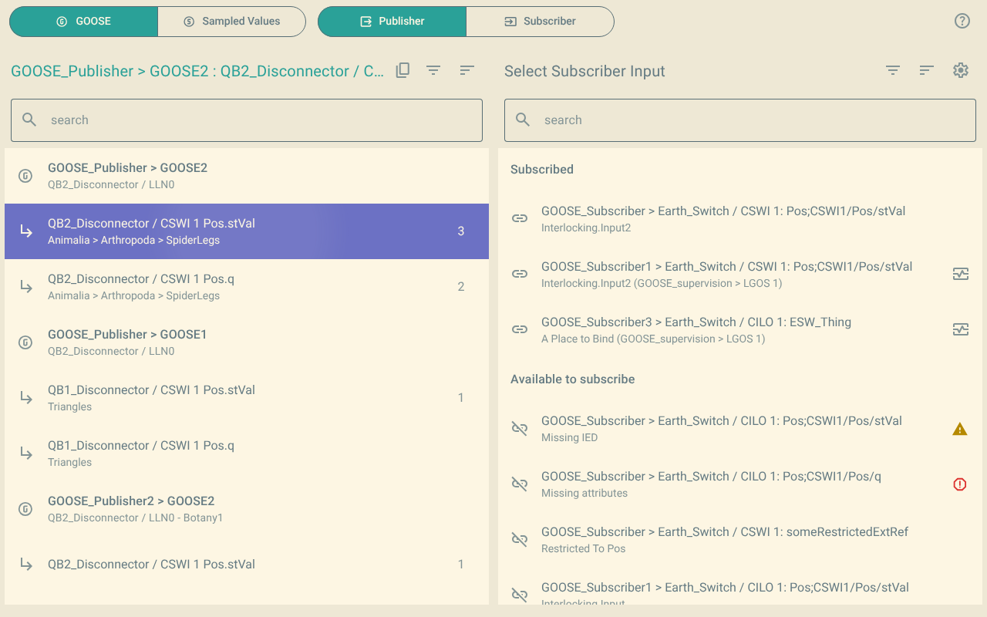
Task: Select the Publisher view
Action: pos(392,22)
